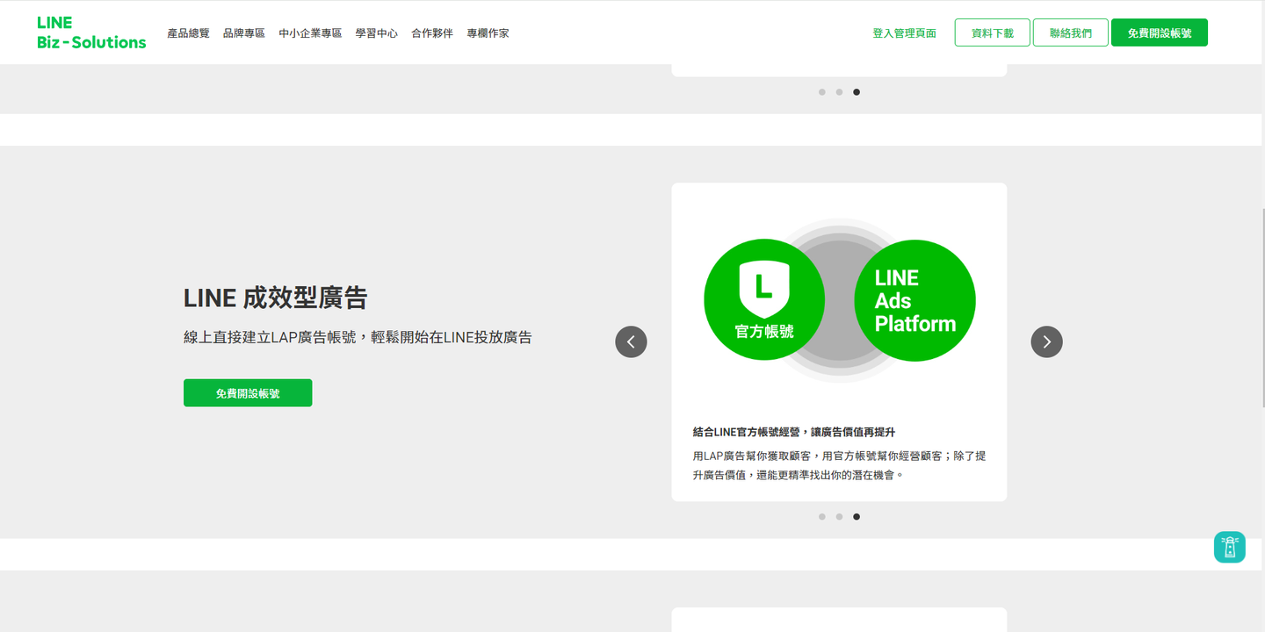Select the 官方帳號 badge graphic
Viewport: 1265px width, 632px height.
[x=763, y=298]
